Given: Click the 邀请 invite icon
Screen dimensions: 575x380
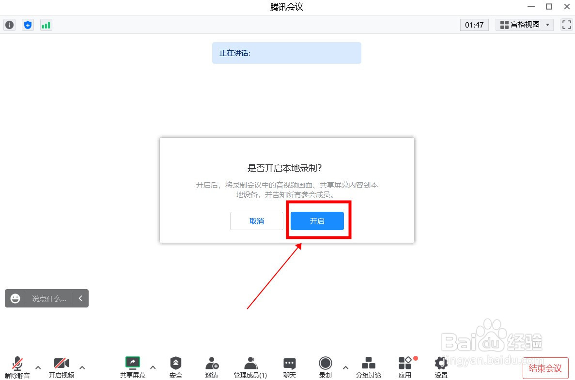Looking at the screenshot, I should tap(212, 367).
